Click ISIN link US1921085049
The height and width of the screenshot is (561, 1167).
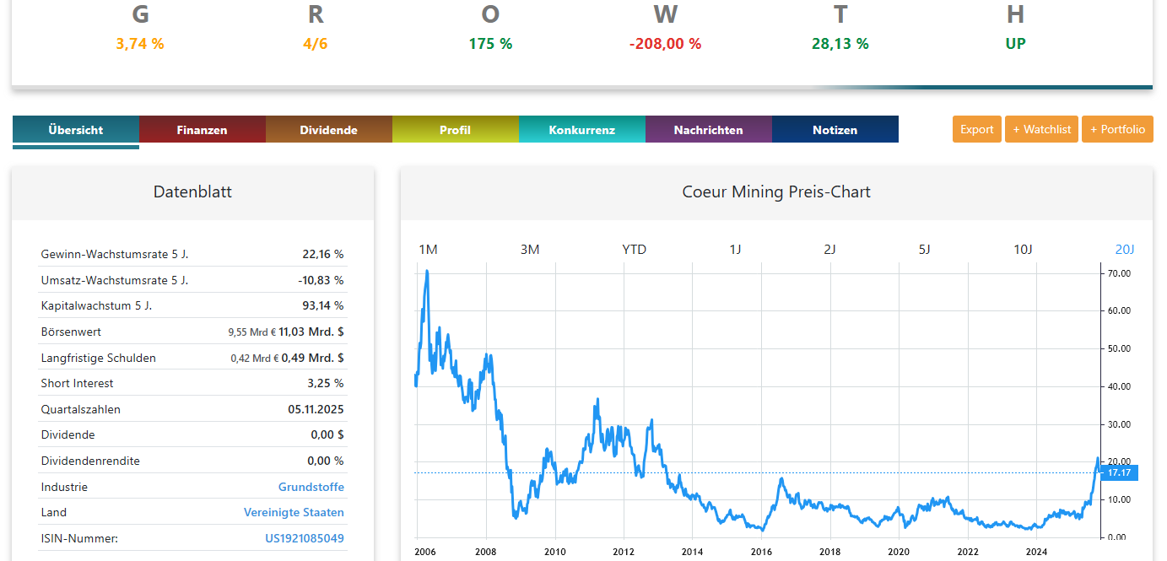point(305,538)
